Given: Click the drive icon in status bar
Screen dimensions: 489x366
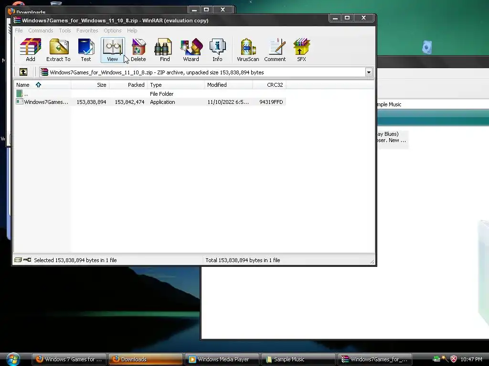Looking at the screenshot, I should coord(18,260).
